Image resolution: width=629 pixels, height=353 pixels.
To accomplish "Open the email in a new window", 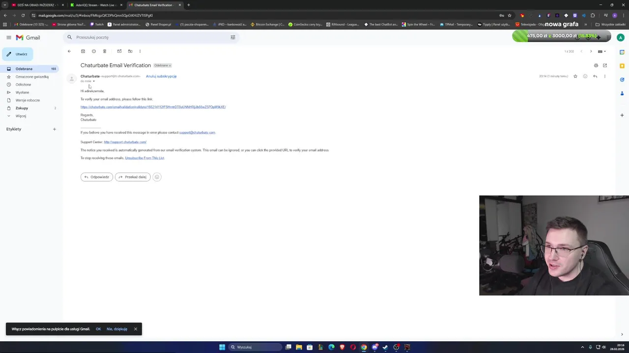I will pyautogui.click(x=605, y=65).
